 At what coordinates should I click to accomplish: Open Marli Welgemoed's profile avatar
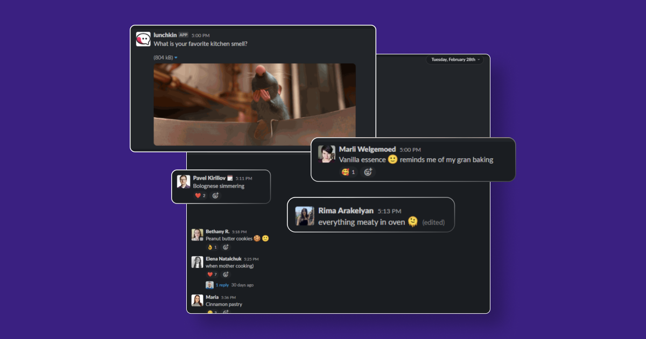coord(327,154)
